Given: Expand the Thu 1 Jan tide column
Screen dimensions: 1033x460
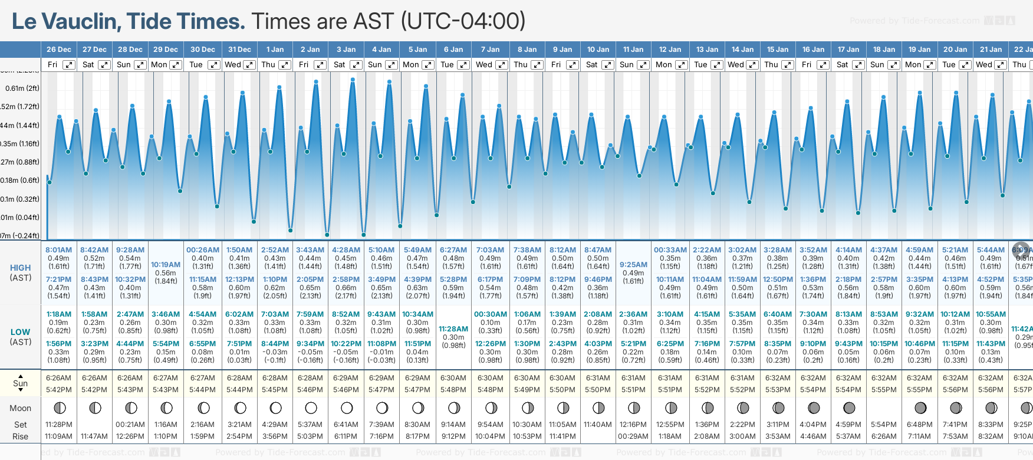Looking at the screenshot, I should (x=284, y=65).
